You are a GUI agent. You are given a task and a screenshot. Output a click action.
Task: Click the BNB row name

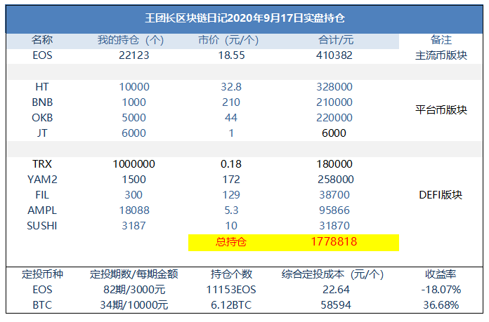(x=42, y=102)
